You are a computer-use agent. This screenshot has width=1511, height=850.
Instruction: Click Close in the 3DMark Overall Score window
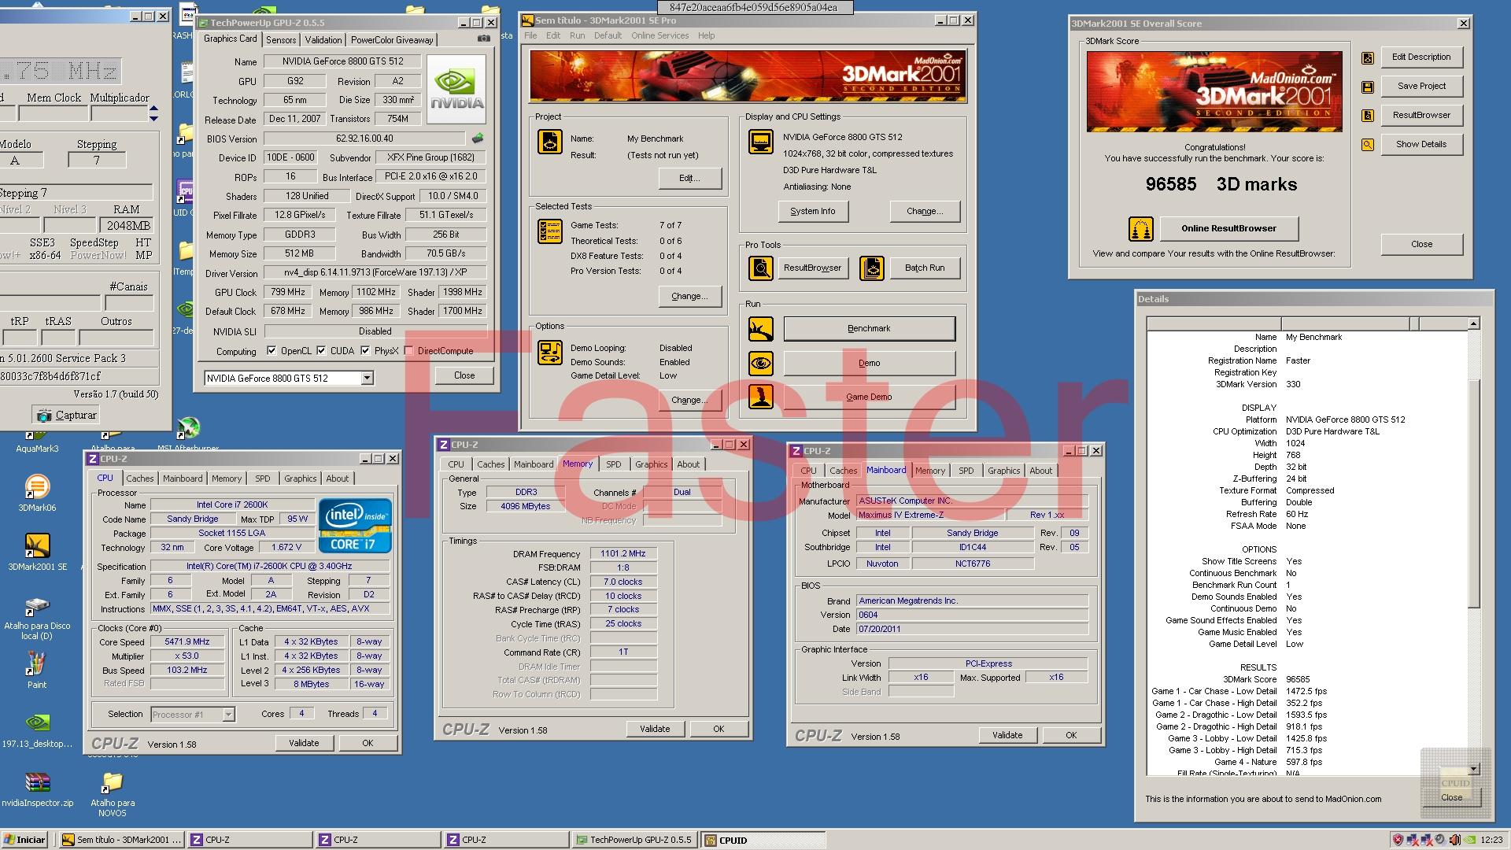click(1421, 245)
